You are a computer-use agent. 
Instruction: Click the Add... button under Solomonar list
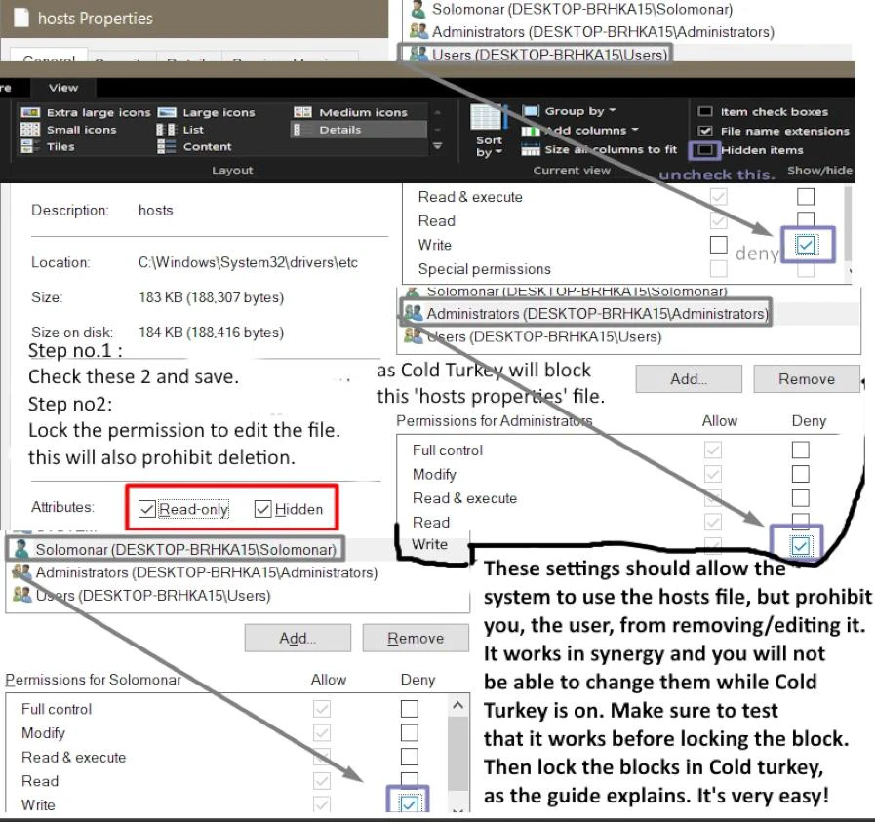[298, 639]
